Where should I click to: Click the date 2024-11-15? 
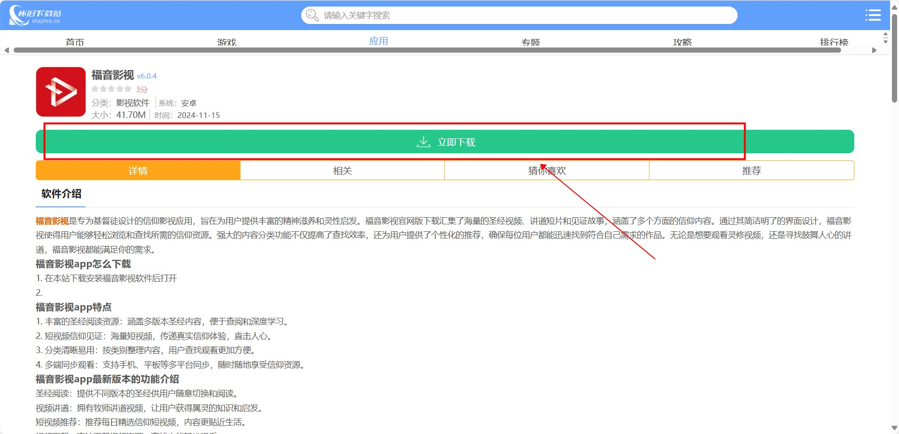pos(199,115)
